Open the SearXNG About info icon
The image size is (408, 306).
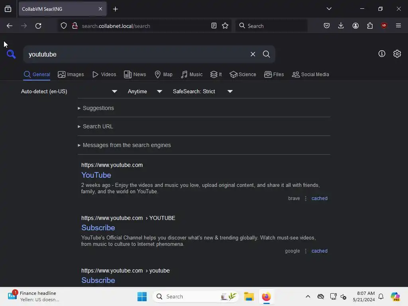382,54
